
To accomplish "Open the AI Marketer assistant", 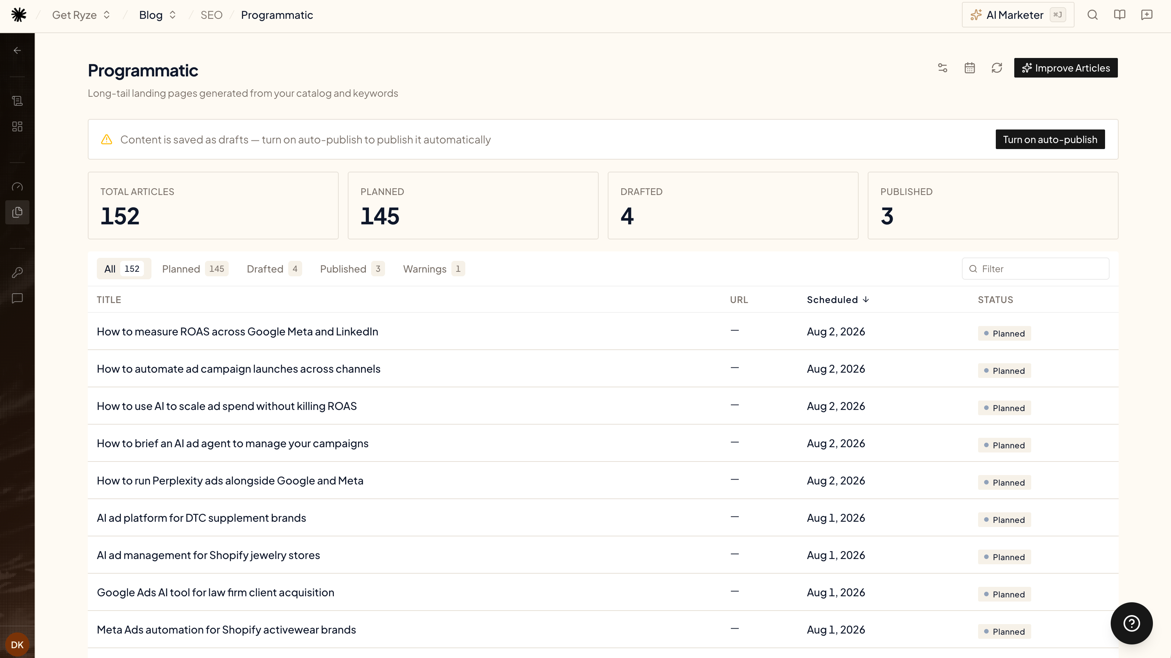I will click(x=1018, y=15).
